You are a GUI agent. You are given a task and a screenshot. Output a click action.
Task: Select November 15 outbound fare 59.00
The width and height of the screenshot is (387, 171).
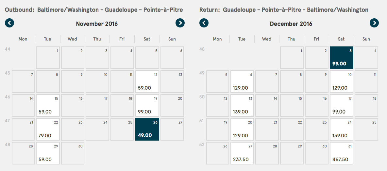(x=48, y=105)
